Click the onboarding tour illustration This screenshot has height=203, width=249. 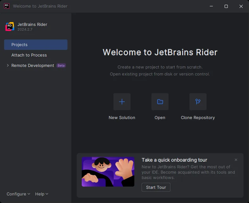tap(108, 172)
